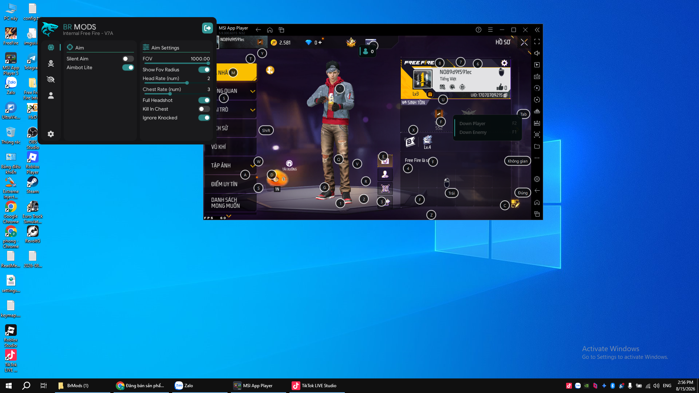Select the SỬ history tab
The width and height of the screenshot is (699, 393).
[231, 128]
